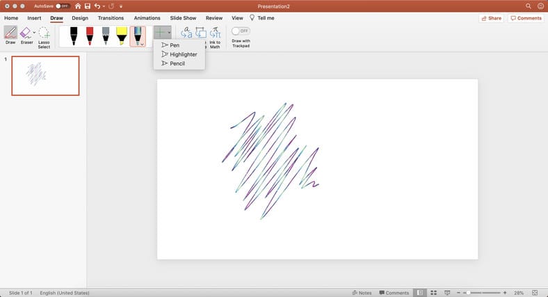Switch to the Home tab
The image size is (548, 297).
coord(11,18)
